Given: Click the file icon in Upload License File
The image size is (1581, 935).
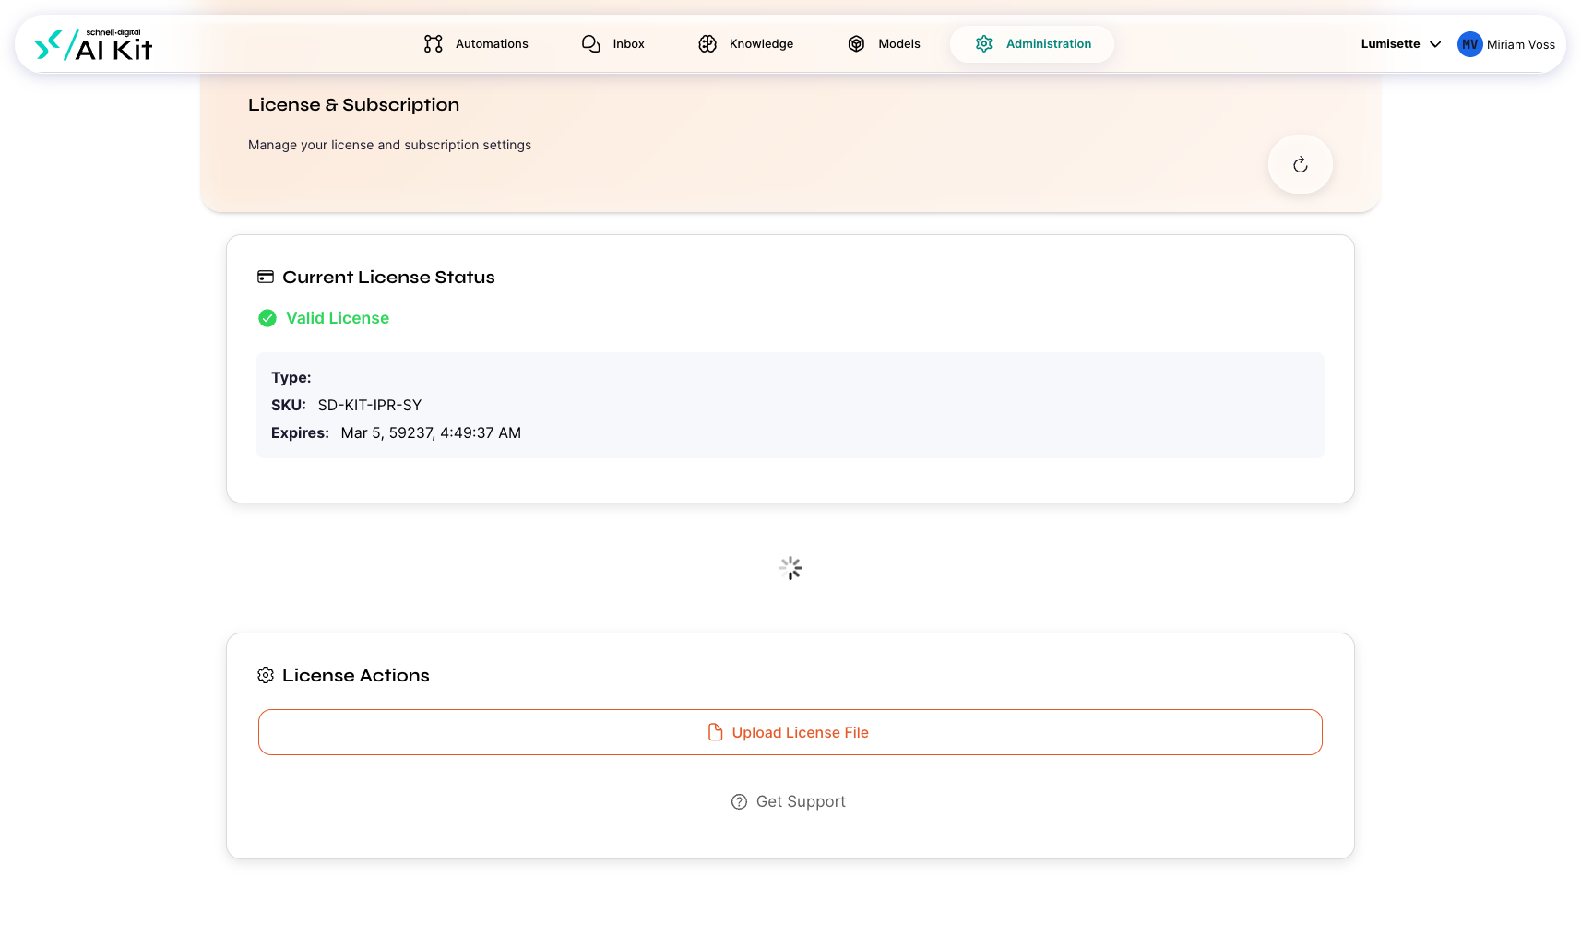Looking at the screenshot, I should click(715, 732).
